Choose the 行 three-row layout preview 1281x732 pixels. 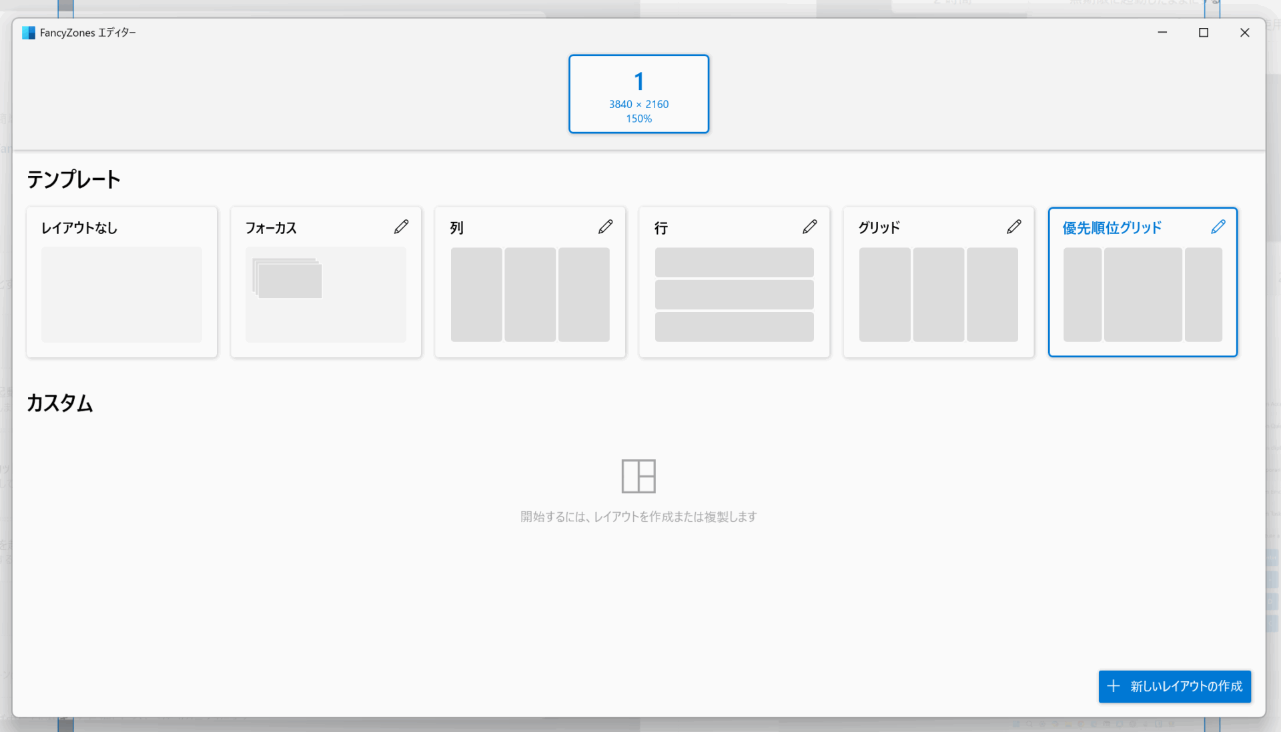734,295
